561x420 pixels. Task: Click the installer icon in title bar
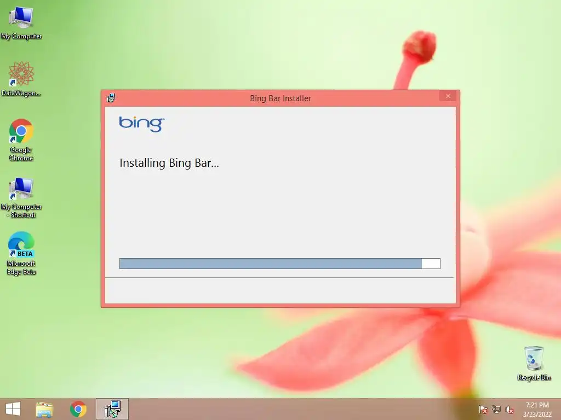click(111, 98)
